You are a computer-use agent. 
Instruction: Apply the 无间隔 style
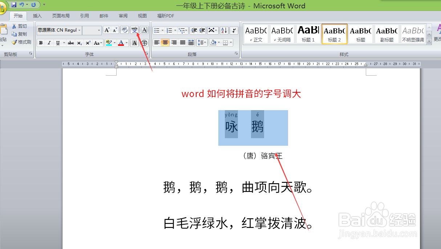(x=282, y=34)
